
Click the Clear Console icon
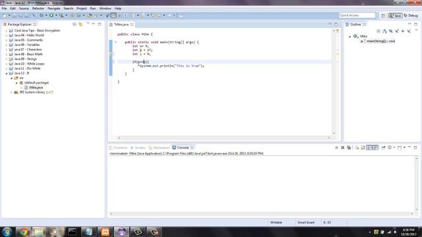(x=357, y=147)
